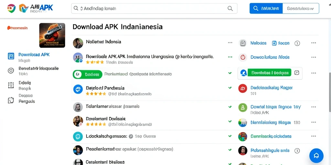The width and height of the screenshot is (331, 165).
Task: Open the "Dadoimadkelag Kager" link
Action: click(x=272, y=88)
